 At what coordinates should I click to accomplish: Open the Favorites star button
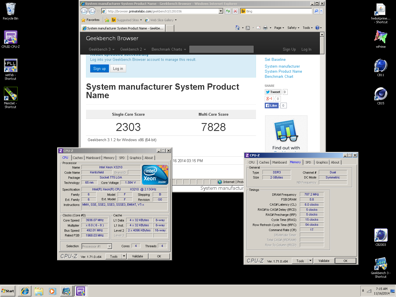coord(90,20)
